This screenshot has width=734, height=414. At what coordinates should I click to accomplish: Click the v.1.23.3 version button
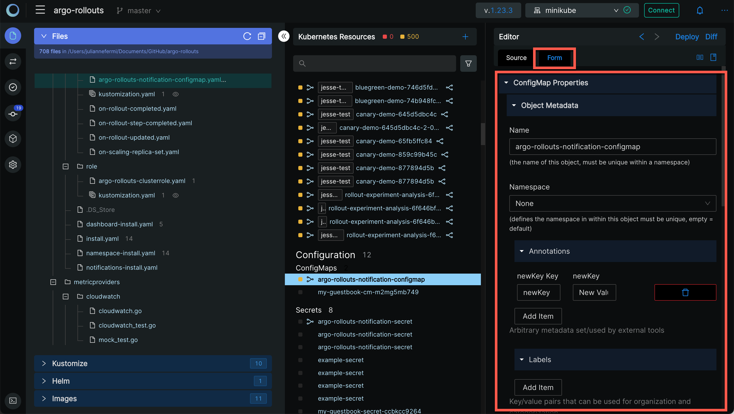click(x=498, y=10)
